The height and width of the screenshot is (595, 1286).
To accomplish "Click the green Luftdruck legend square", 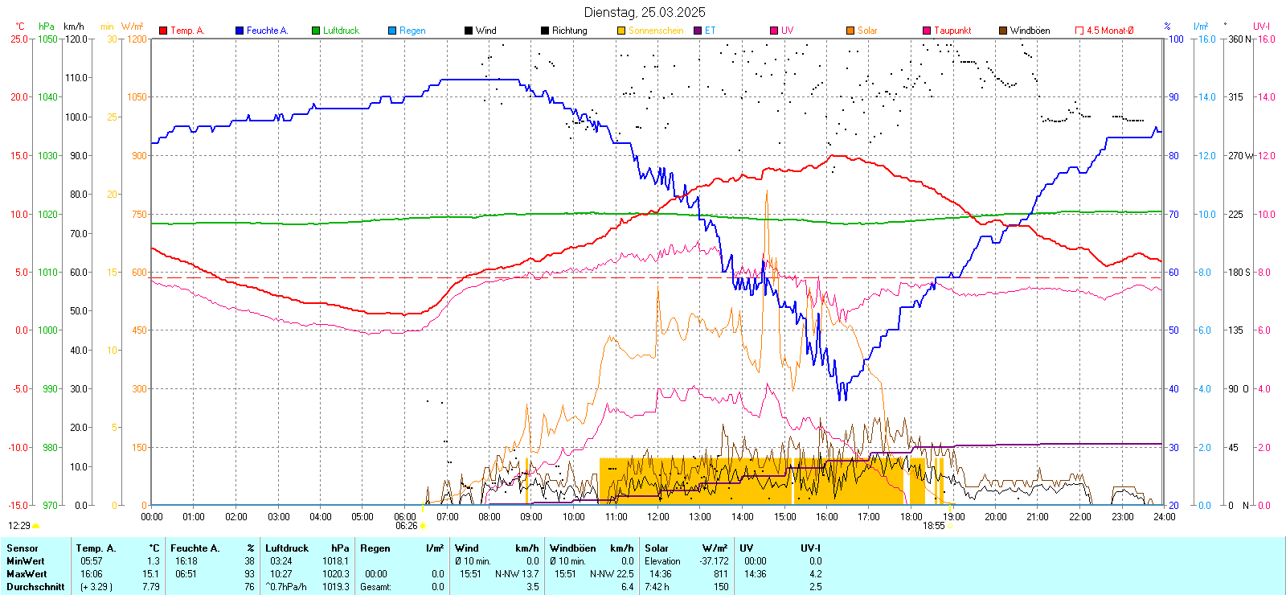I will (x=316, y=31).
